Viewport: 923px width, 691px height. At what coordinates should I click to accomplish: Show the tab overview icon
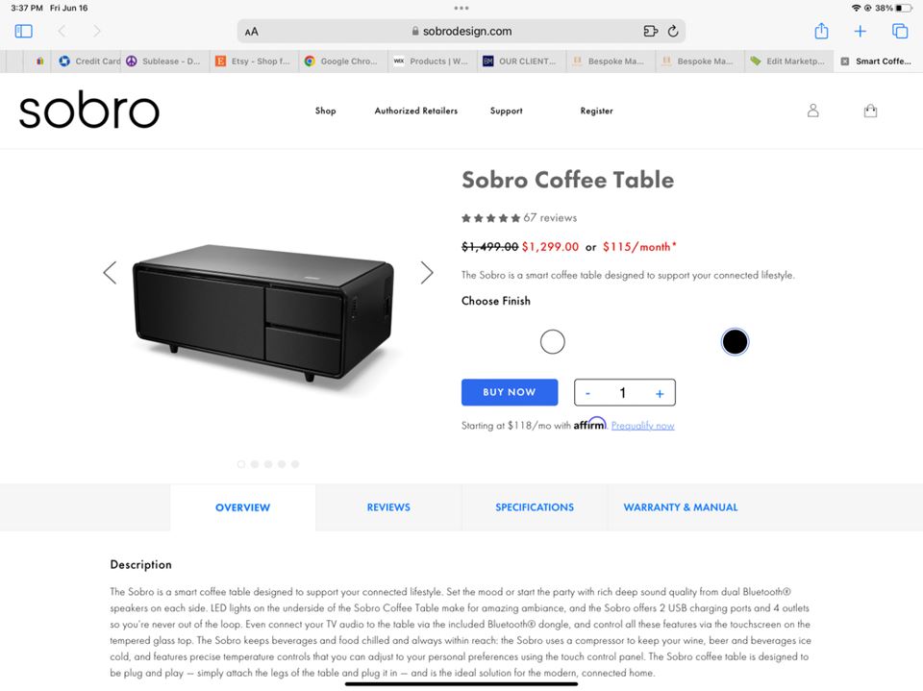point(900,31)
